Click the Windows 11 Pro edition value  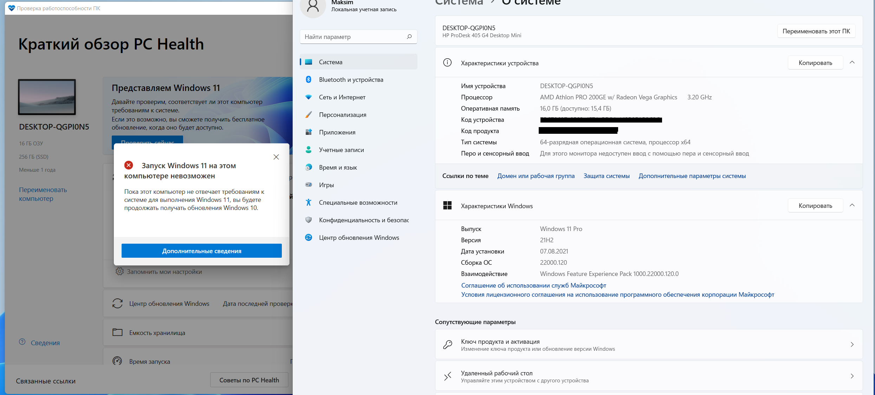click(561, 229)
